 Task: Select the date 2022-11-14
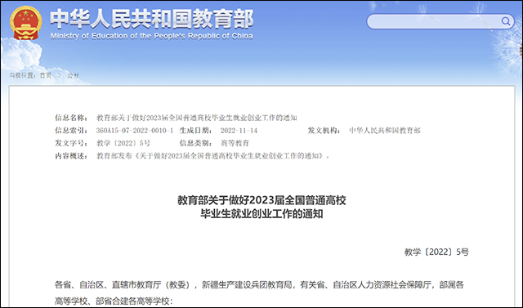pos(239,131)
